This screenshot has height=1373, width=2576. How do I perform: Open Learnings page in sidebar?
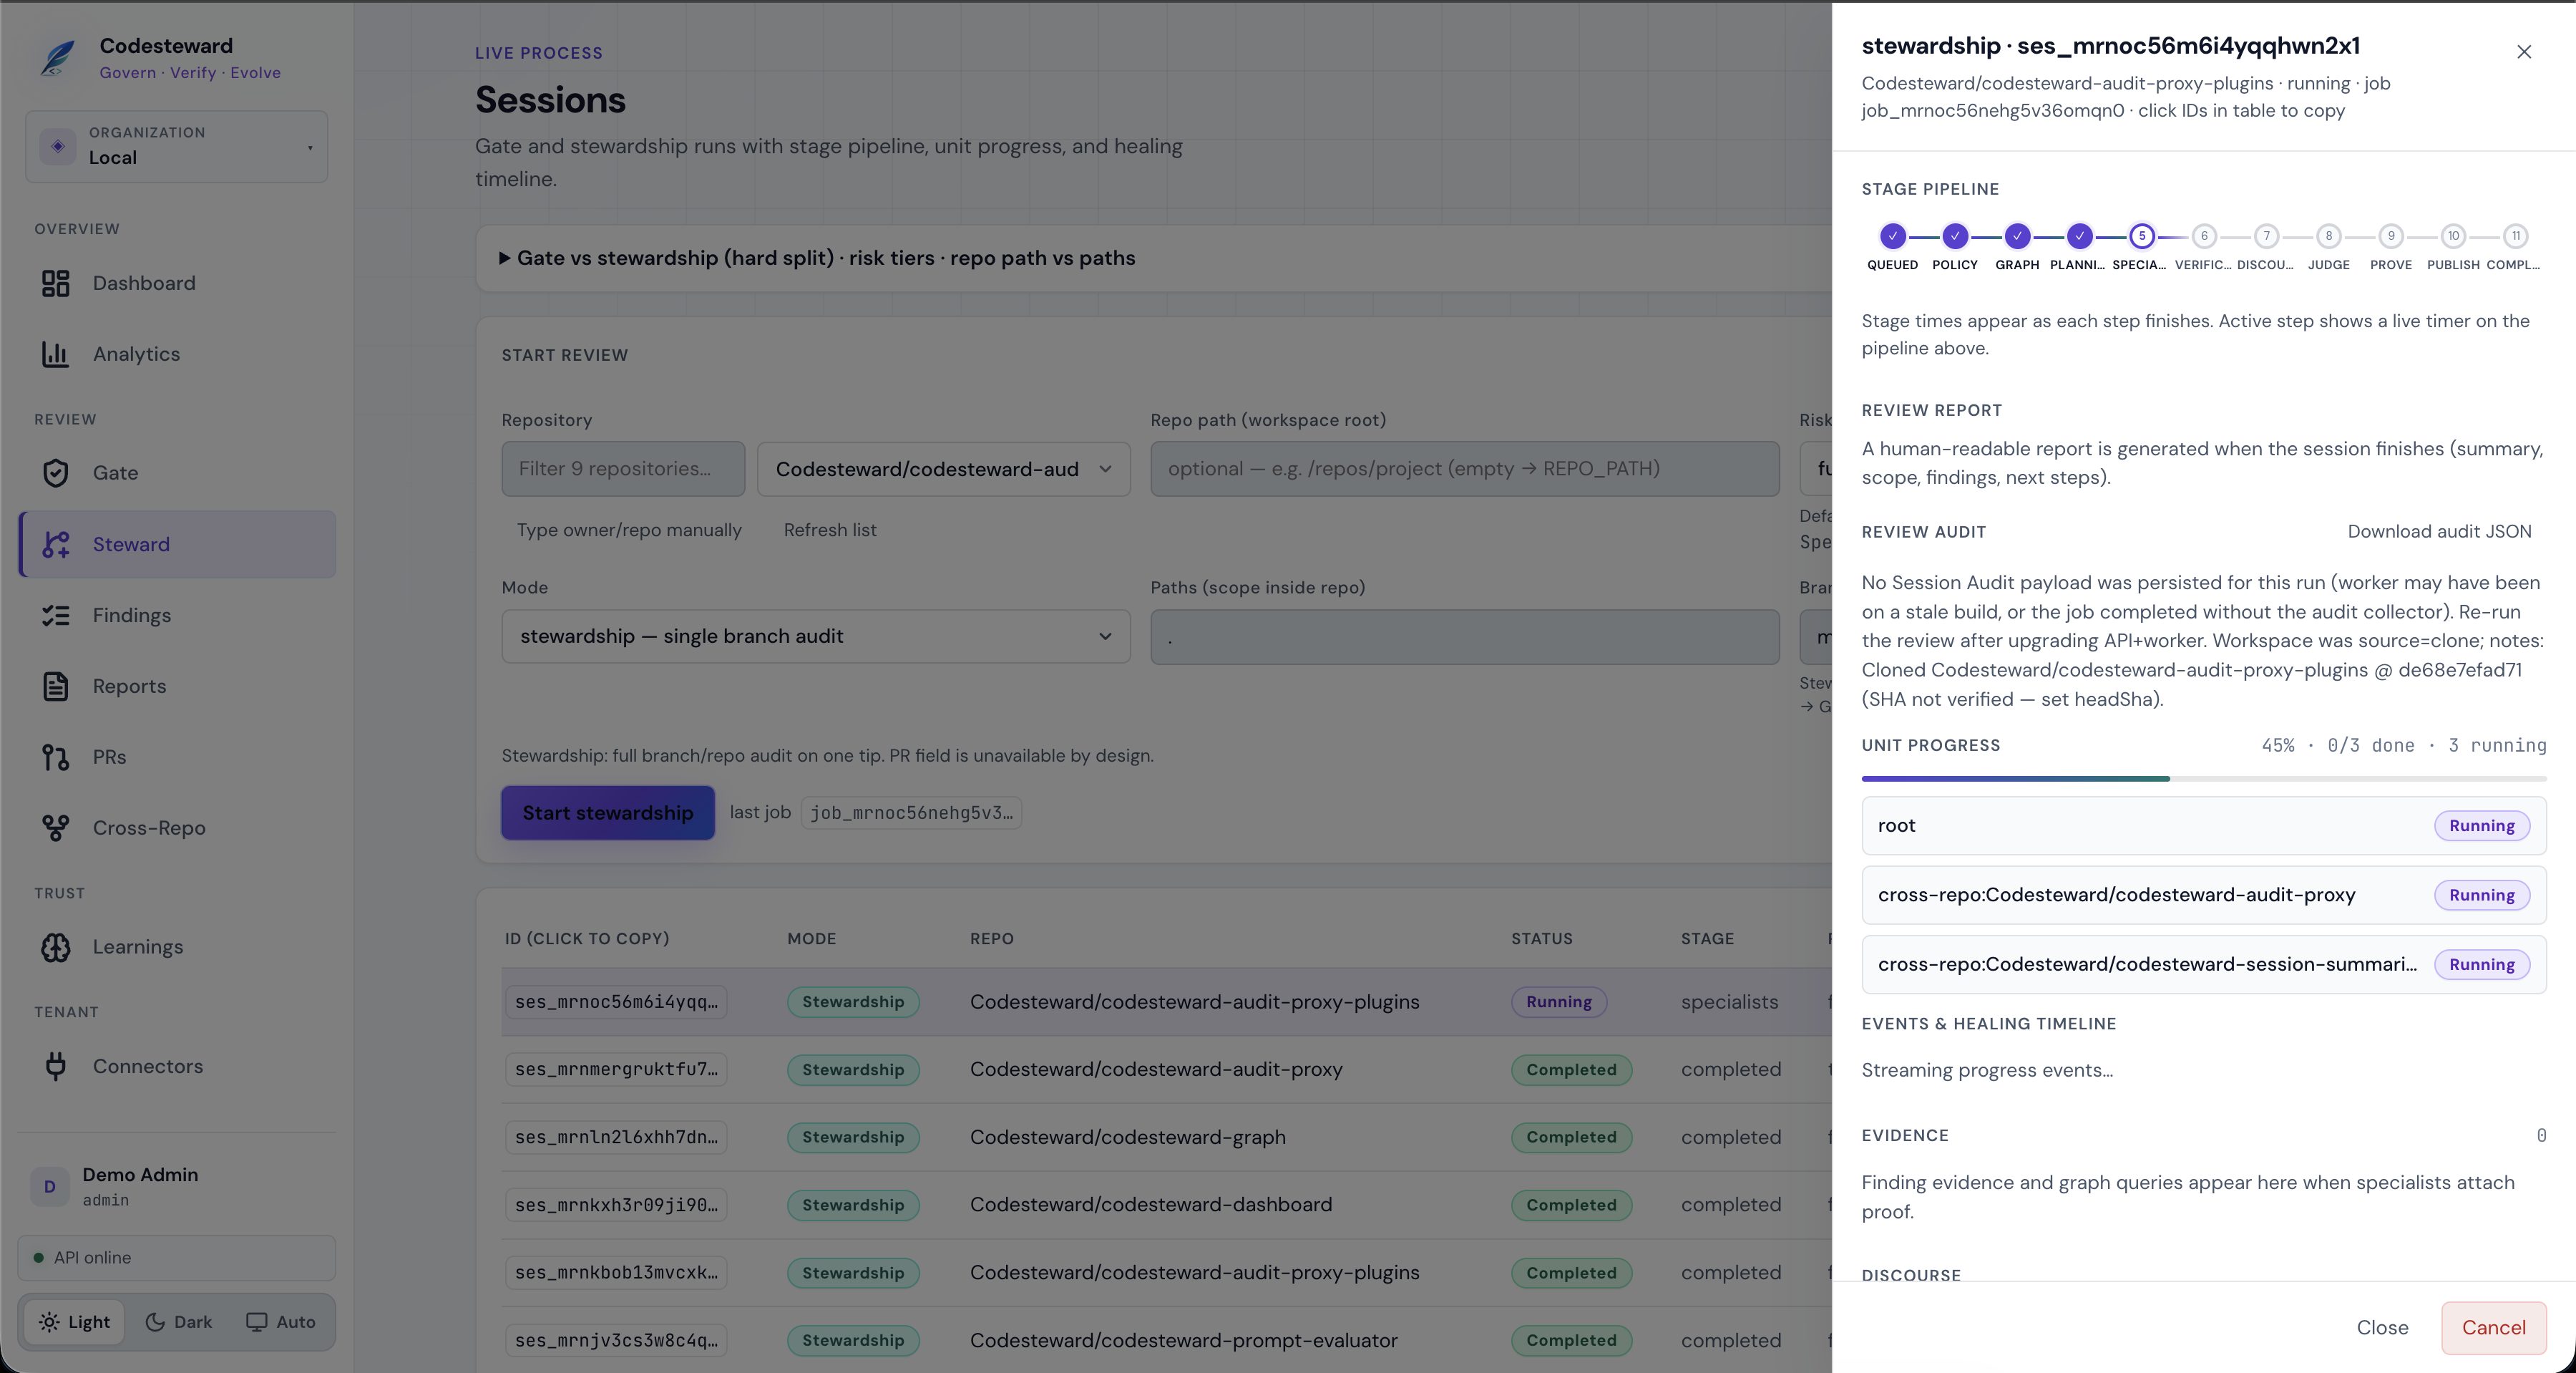(x=178, y=948)
